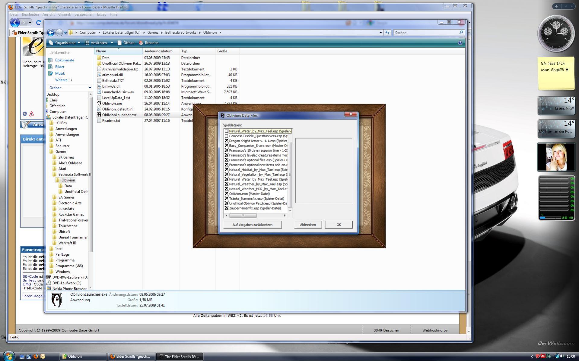
Task: Open the Foren-Regeln link in Firefox
Action: coord(33,296)
